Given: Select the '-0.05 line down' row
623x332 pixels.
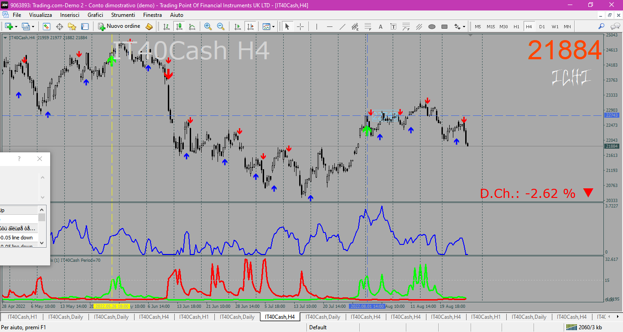Looking at the screenshot, I should [19, 238].
